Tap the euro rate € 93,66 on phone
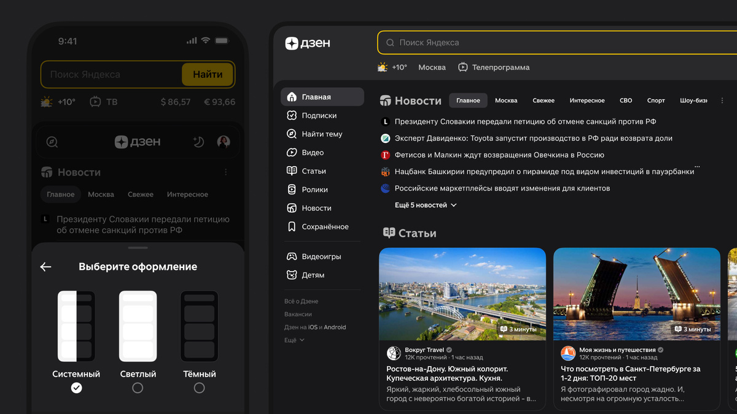 219,102
